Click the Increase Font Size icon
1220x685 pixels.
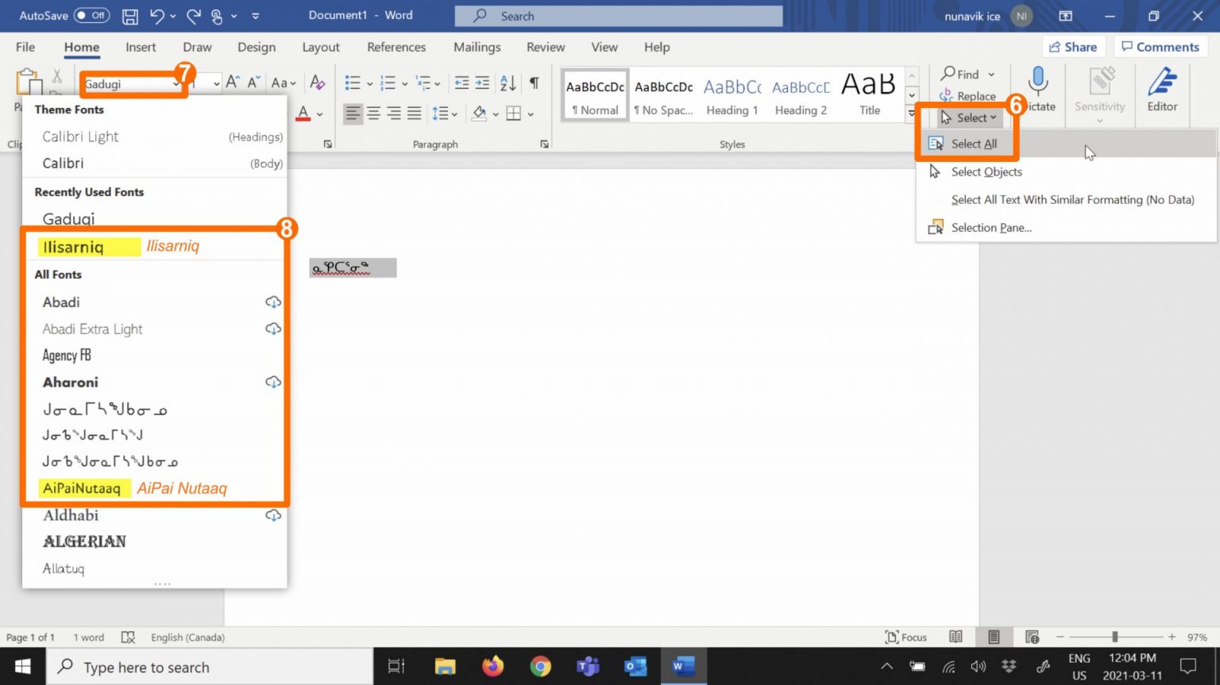pyautogui.click(x=233, y=83)
